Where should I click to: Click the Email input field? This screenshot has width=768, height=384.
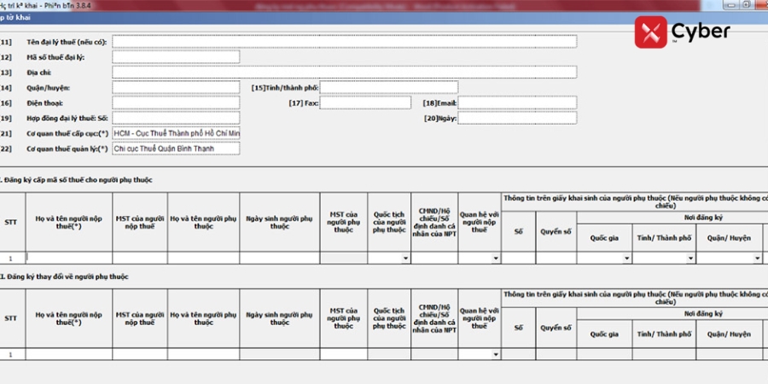pyautogui.click(x=517, y=103)
